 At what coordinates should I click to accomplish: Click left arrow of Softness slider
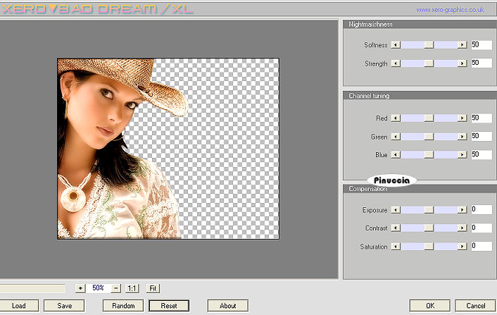395,44
